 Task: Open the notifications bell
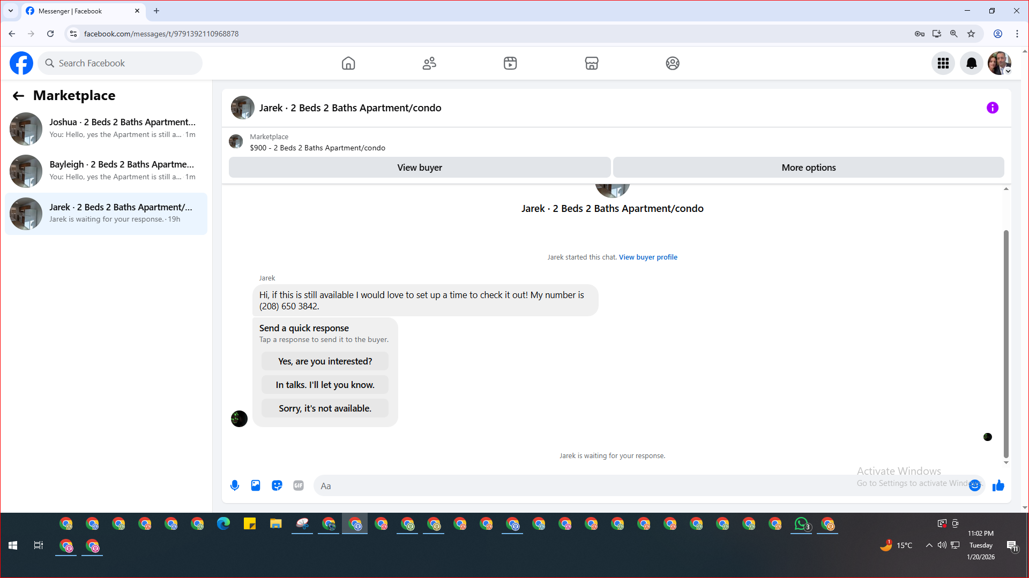click(971, 63)
